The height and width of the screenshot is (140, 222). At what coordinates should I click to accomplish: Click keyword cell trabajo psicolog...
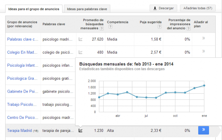pos(57,104)
